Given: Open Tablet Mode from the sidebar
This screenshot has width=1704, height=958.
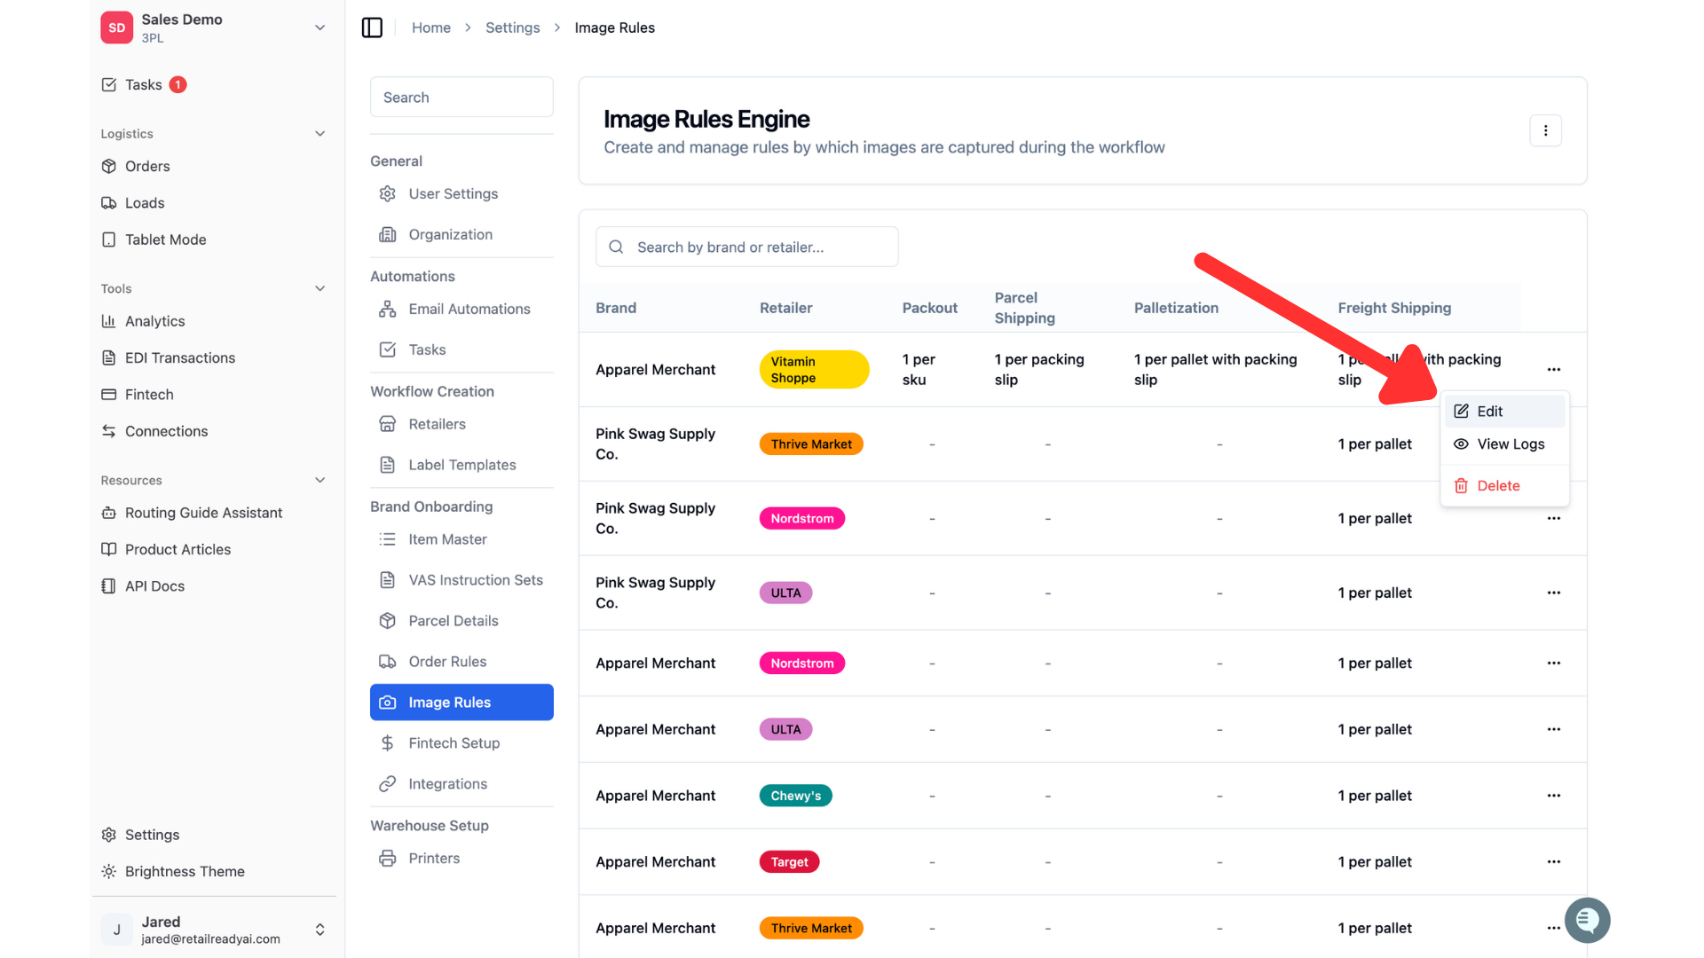Looking at the screenshot, I should point(165,239).
